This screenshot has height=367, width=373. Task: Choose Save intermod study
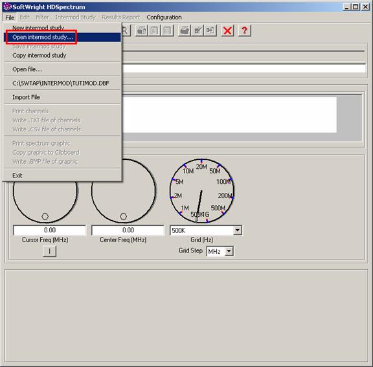62,47
